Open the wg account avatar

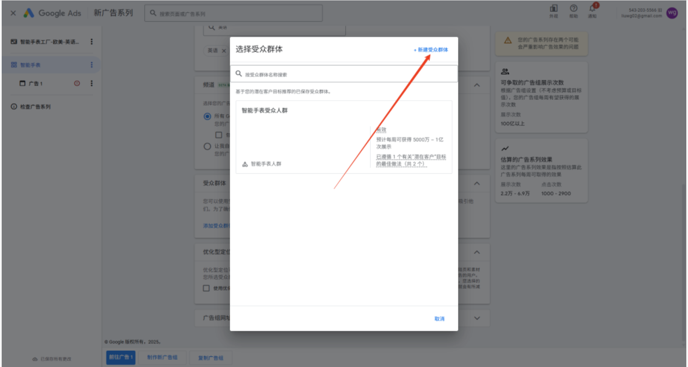672,13
